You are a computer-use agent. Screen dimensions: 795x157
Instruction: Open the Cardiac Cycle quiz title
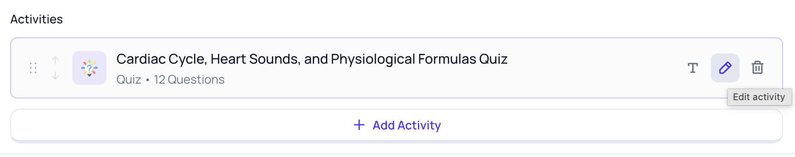click(x=312, y=59)
